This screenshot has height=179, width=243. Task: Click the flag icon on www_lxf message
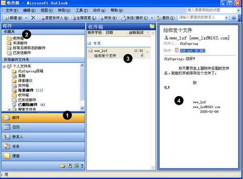[147, 52]
